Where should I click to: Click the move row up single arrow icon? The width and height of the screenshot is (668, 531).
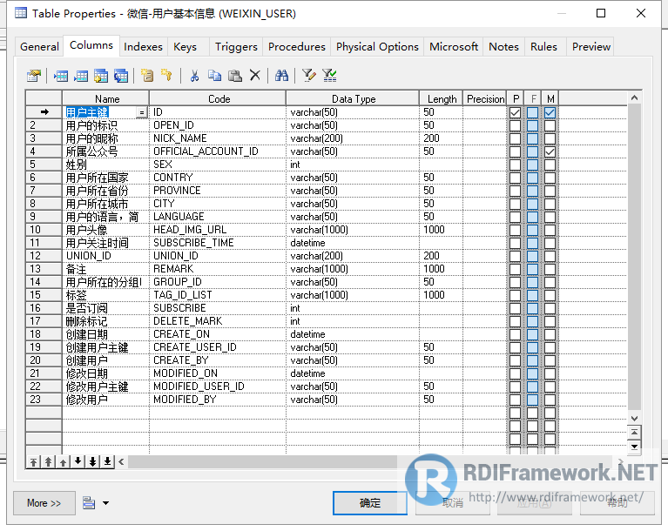[63, 461]
